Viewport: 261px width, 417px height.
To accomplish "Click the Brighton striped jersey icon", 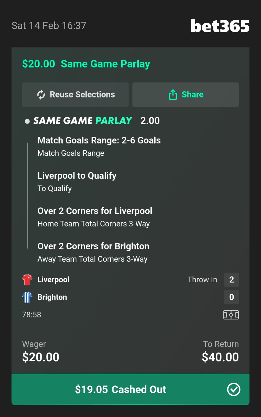I will 27,297.
